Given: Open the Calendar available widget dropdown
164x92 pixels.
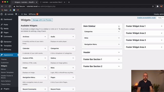Looking at the screenshot, I should click(45, 48).
